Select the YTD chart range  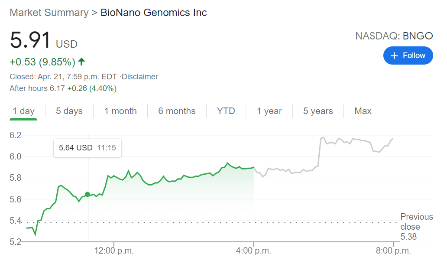pos(226,111)
